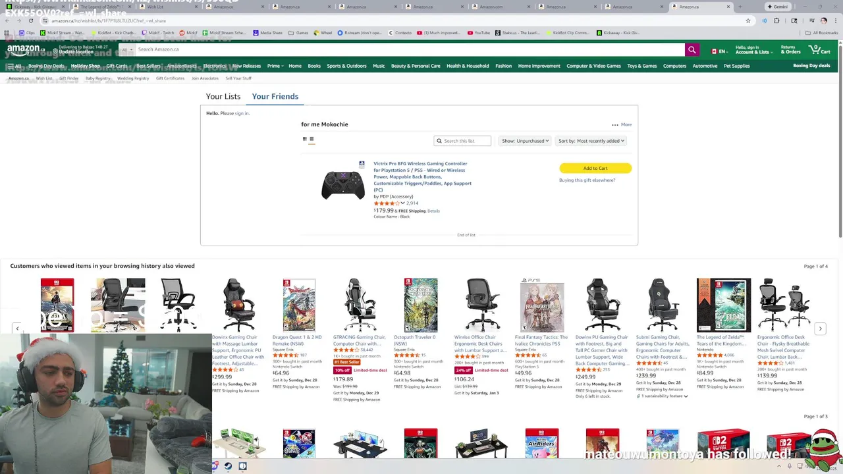Image resolution: width=843 pixels, height=474 pixels.
Task: Open the Media Share bookmark
Action: click(x=267, y=33)
